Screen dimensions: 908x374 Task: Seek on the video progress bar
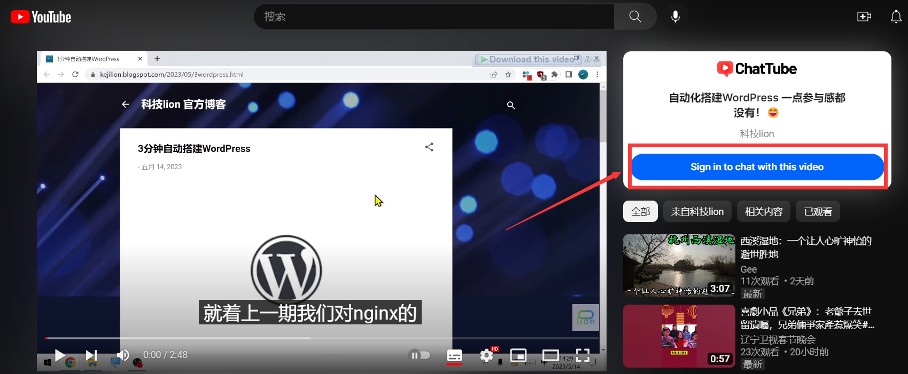322,338
